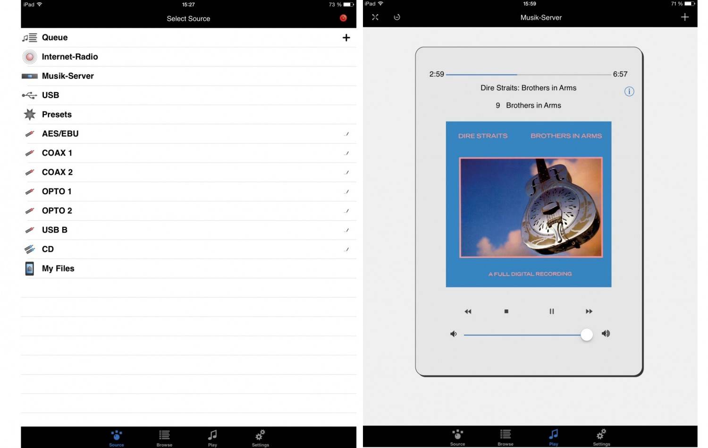This screenshot has height=448, width=708.
Task: Select the OPTO 1 input label
Action: (x=57, y=191)
